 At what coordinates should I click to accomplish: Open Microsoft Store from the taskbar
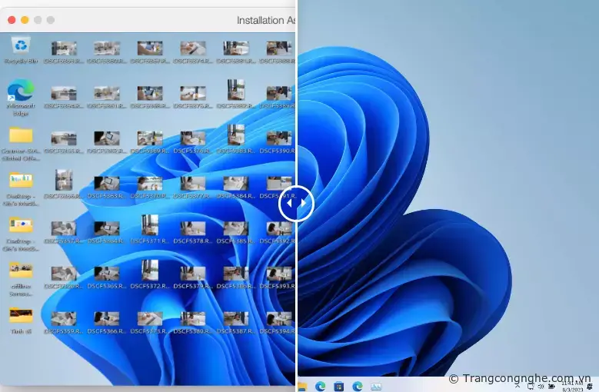point(339,386)
